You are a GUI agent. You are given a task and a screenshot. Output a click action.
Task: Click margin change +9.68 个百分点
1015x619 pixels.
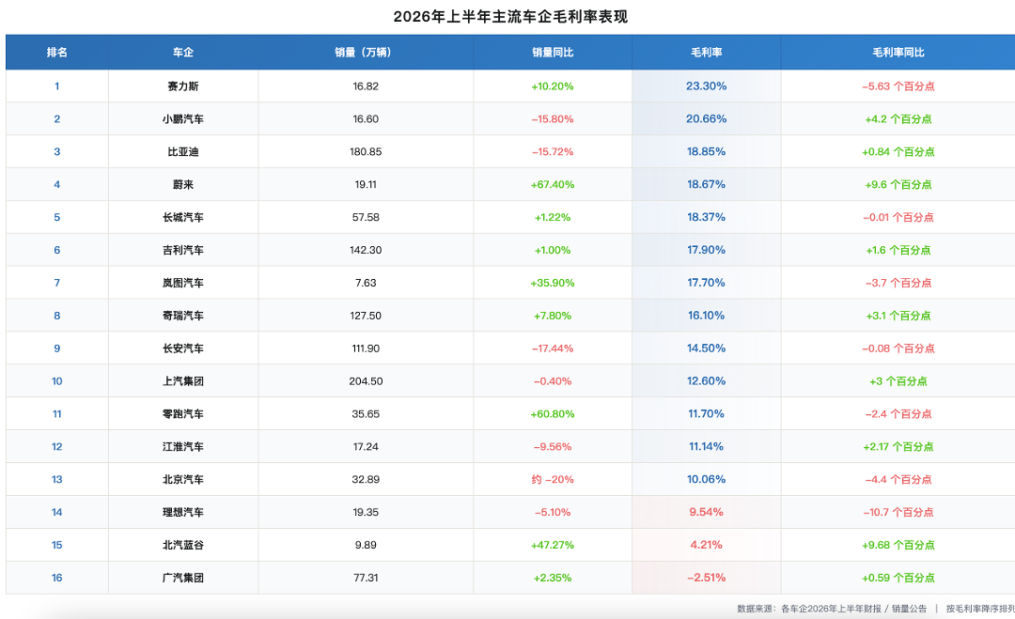point(898,545)
